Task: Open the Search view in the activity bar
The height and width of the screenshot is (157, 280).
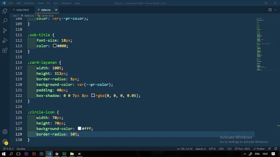Action: click(5, 21)
